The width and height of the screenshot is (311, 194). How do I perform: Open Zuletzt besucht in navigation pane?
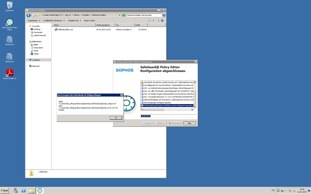tap(40, 35)
